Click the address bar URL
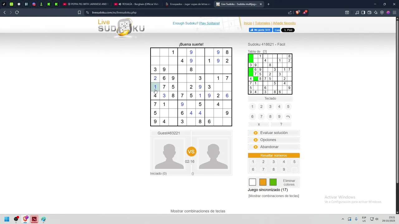 [x=114, y=12]
